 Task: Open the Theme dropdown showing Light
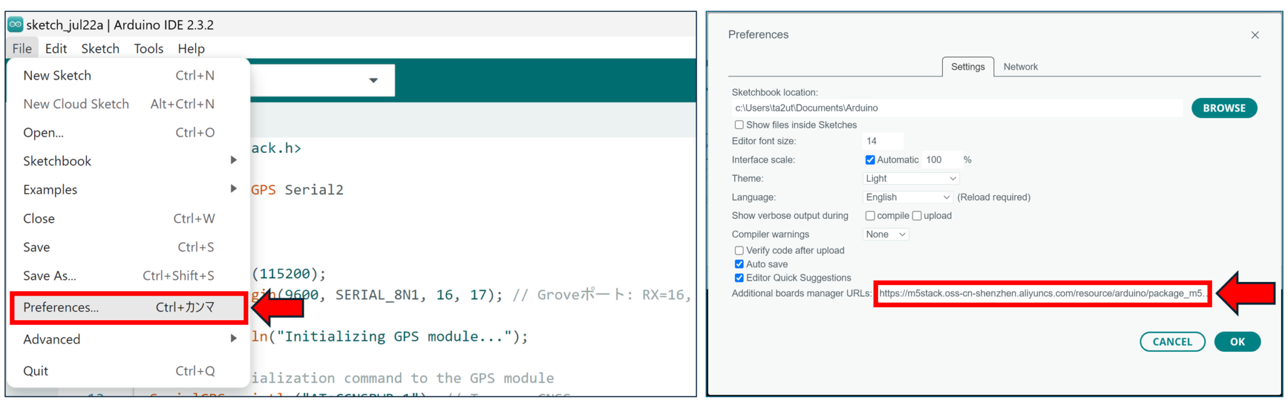click(x=910, y=179)
